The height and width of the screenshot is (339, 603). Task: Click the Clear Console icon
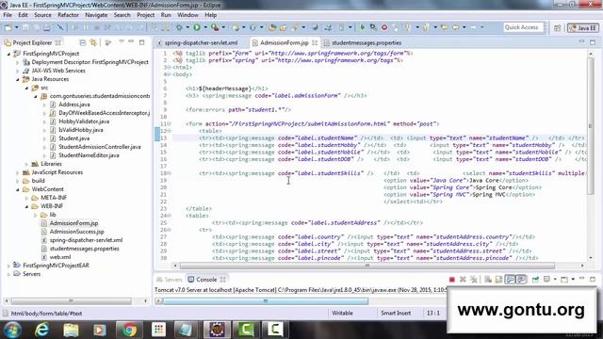(488, 280)
